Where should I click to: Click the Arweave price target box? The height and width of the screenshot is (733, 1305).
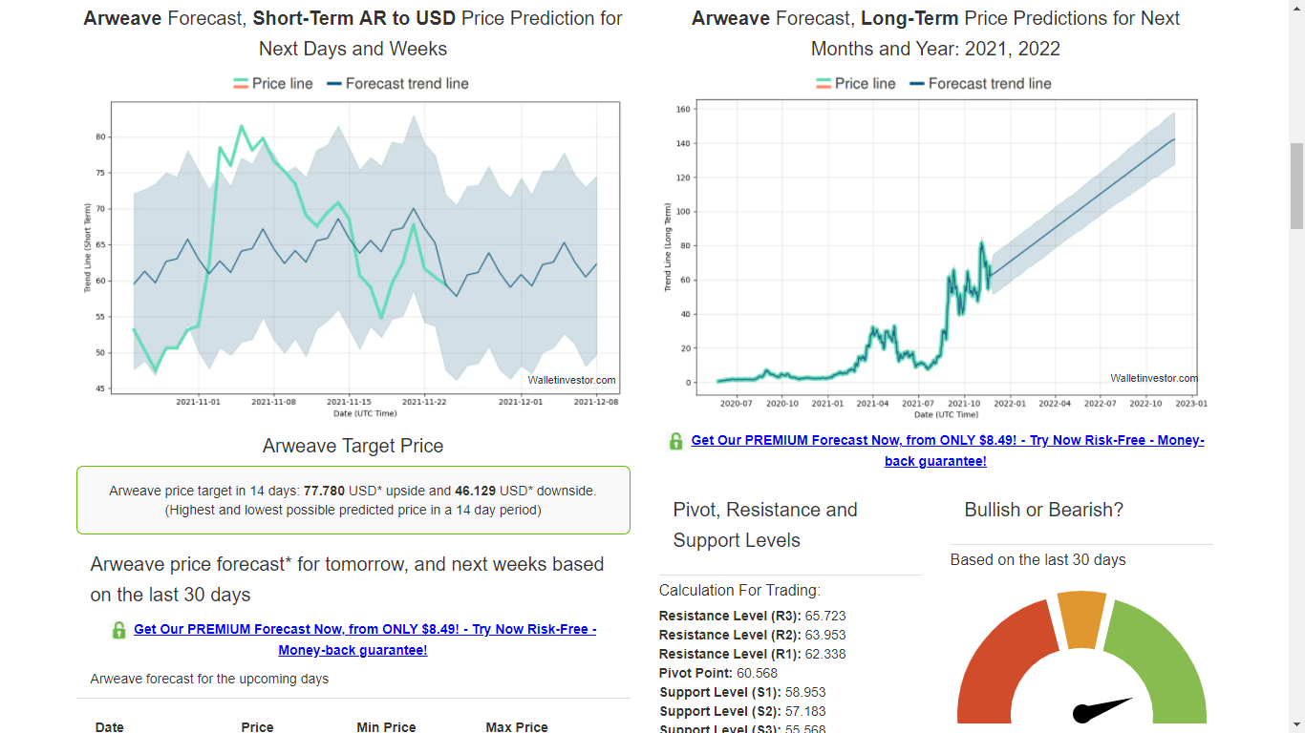353,501
